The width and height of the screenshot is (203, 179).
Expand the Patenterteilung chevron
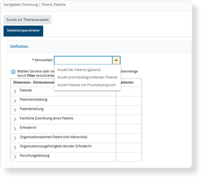coord(15,110)
